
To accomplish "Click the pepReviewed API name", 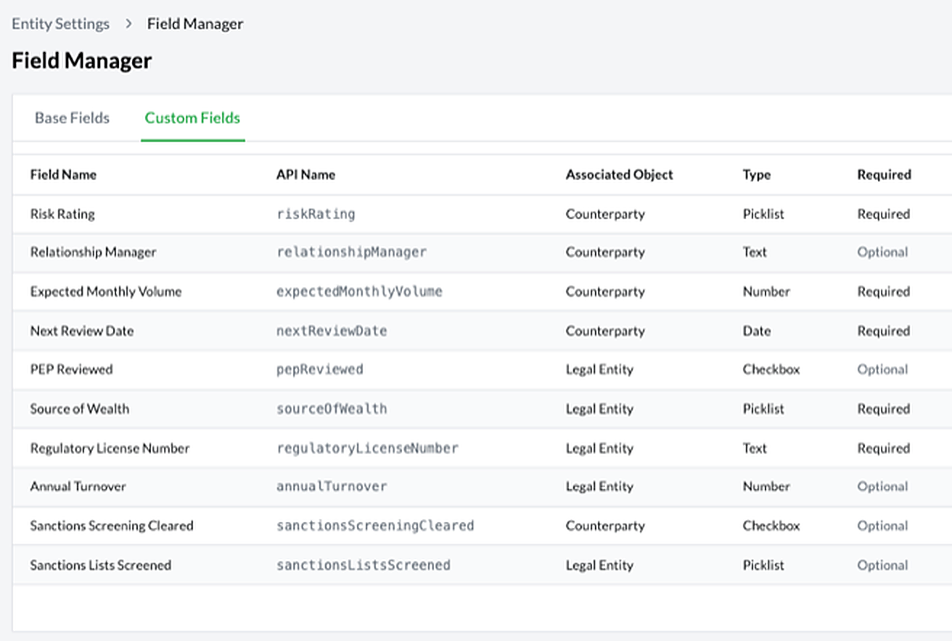I will coord(319,369).
